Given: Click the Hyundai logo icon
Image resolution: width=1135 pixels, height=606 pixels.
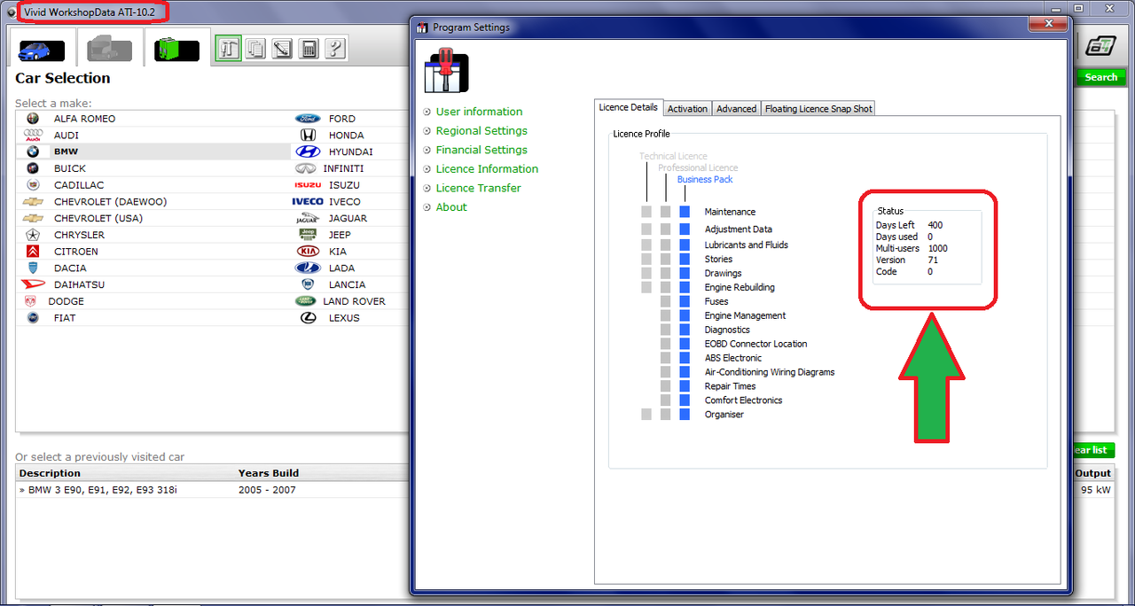Looking at the screenshot, I should [308, 151].
